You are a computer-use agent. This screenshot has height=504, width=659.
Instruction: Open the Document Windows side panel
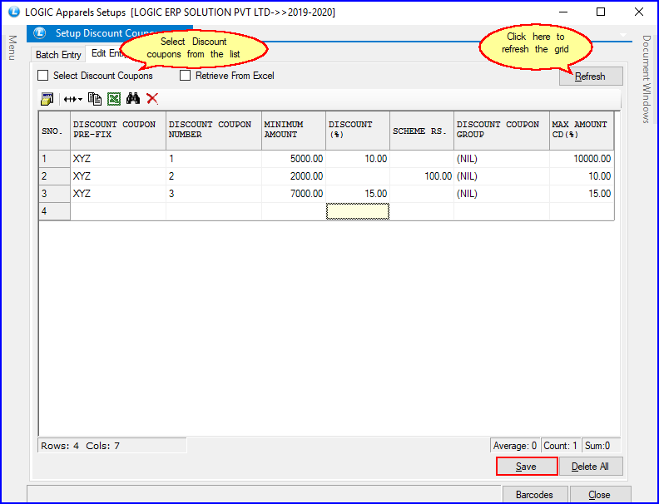647,79
